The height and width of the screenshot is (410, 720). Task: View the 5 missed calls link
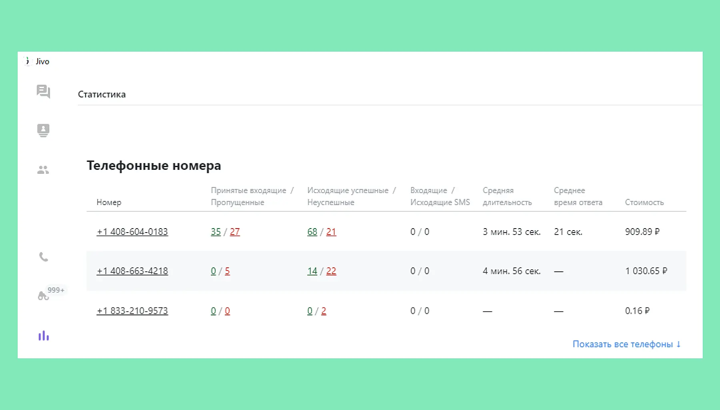(227, 271)
